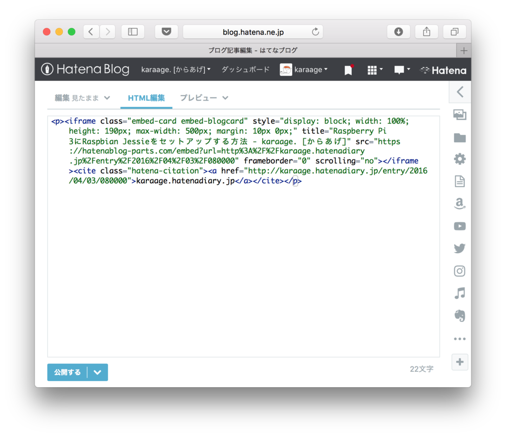
Task: Show more sidebar items via three dots
Action: click(460, 339)
